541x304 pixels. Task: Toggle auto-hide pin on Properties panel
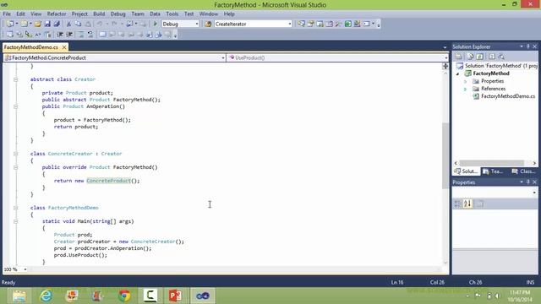(527, 182)
